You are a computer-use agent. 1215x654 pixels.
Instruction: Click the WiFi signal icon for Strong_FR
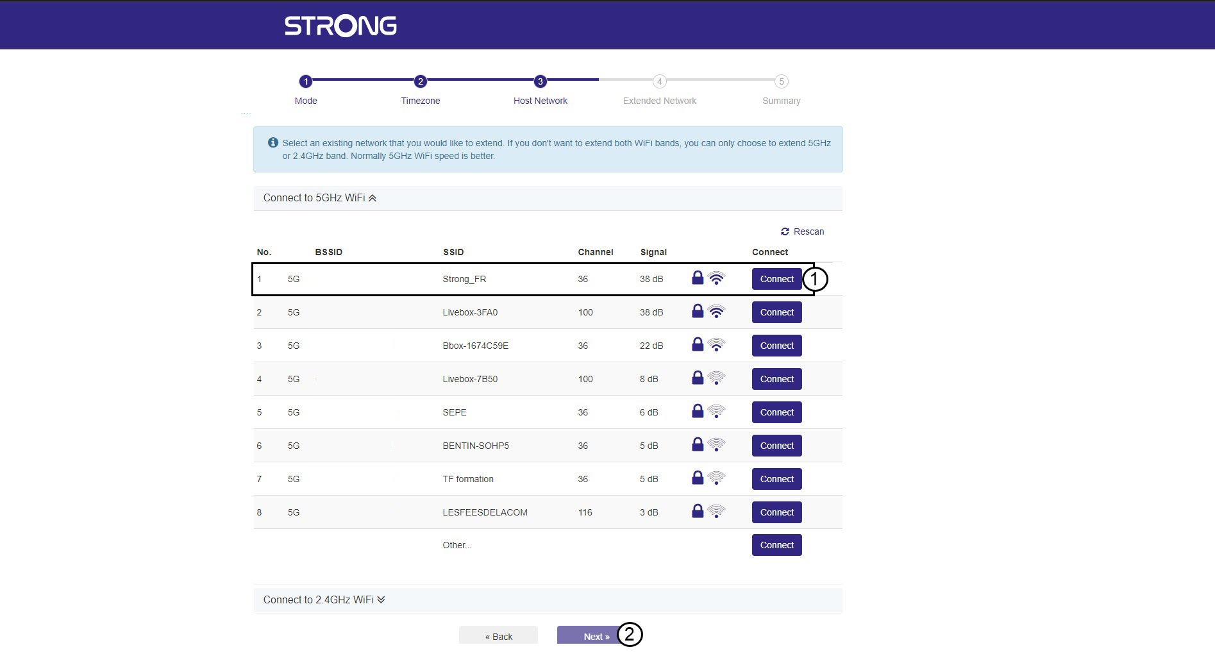tap(716, 278)
